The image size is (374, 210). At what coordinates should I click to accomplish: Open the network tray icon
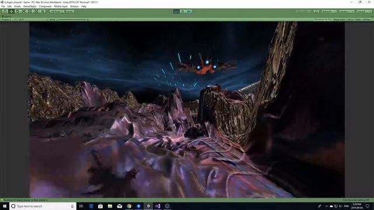(336, 206)
